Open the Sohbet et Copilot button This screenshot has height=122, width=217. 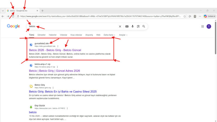coord(209,16)
